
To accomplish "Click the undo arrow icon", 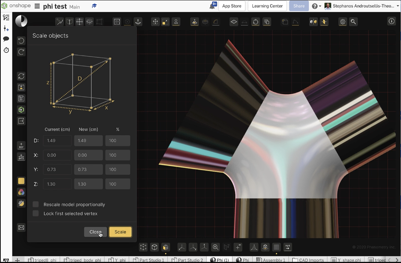I will point(21,41).
